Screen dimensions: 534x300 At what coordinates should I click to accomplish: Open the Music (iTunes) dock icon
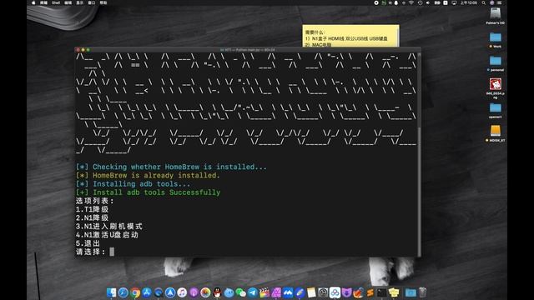point(182,292)
